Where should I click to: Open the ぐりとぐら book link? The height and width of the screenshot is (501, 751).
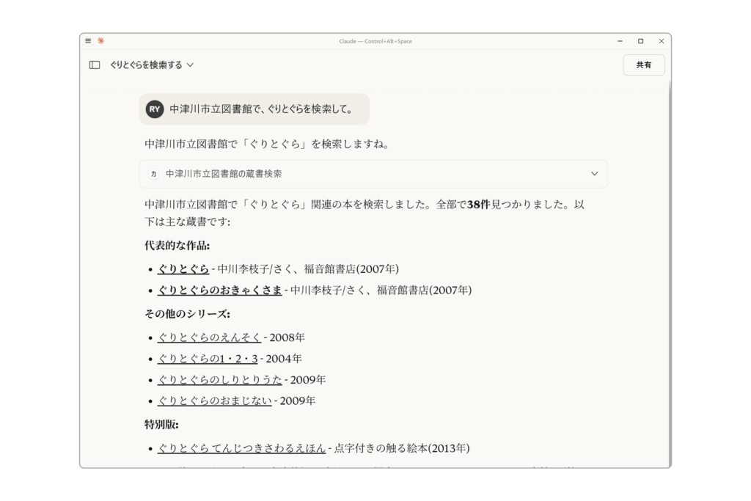point(183,268)
